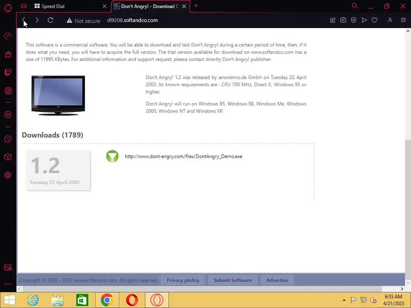Take a snapshot with camera icon
Screen dimensions: 411x308
pos(343,20)
